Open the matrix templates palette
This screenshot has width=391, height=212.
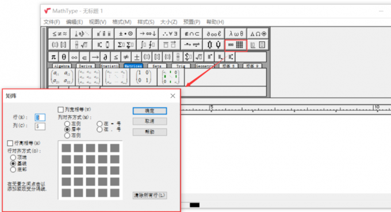point(236,45)
